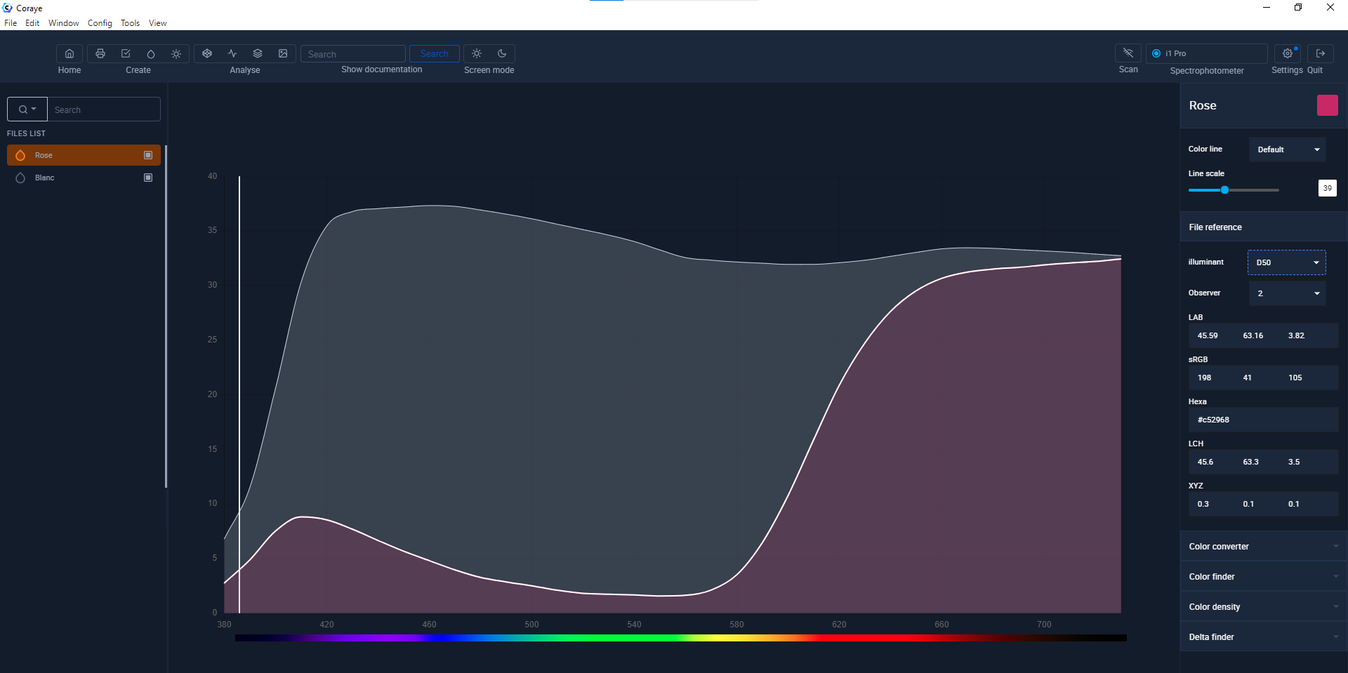Click the Scan disconnected icon
Viewport: 1348px width, 673px height.
(x=1128, y=53)
